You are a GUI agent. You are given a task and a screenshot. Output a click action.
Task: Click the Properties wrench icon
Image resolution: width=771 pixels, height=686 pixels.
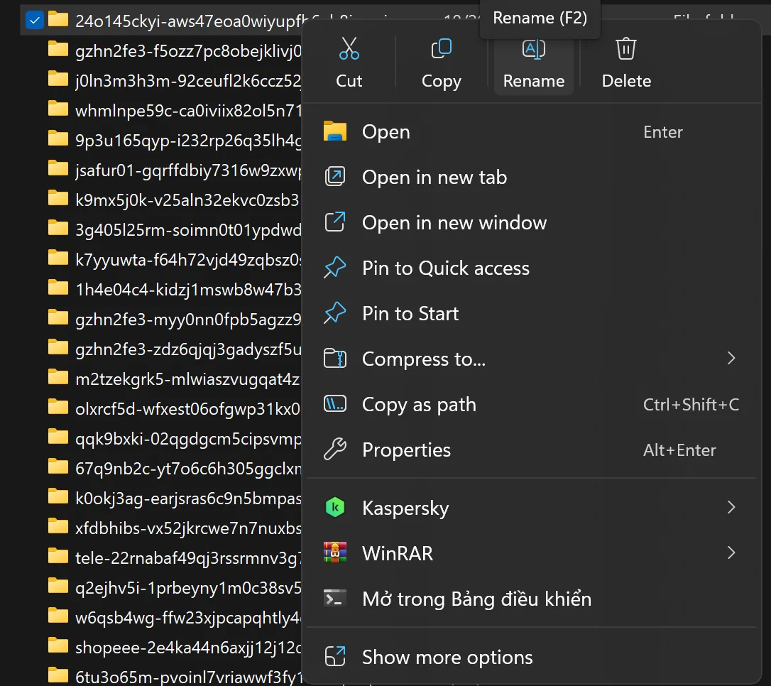click(334, 450)
